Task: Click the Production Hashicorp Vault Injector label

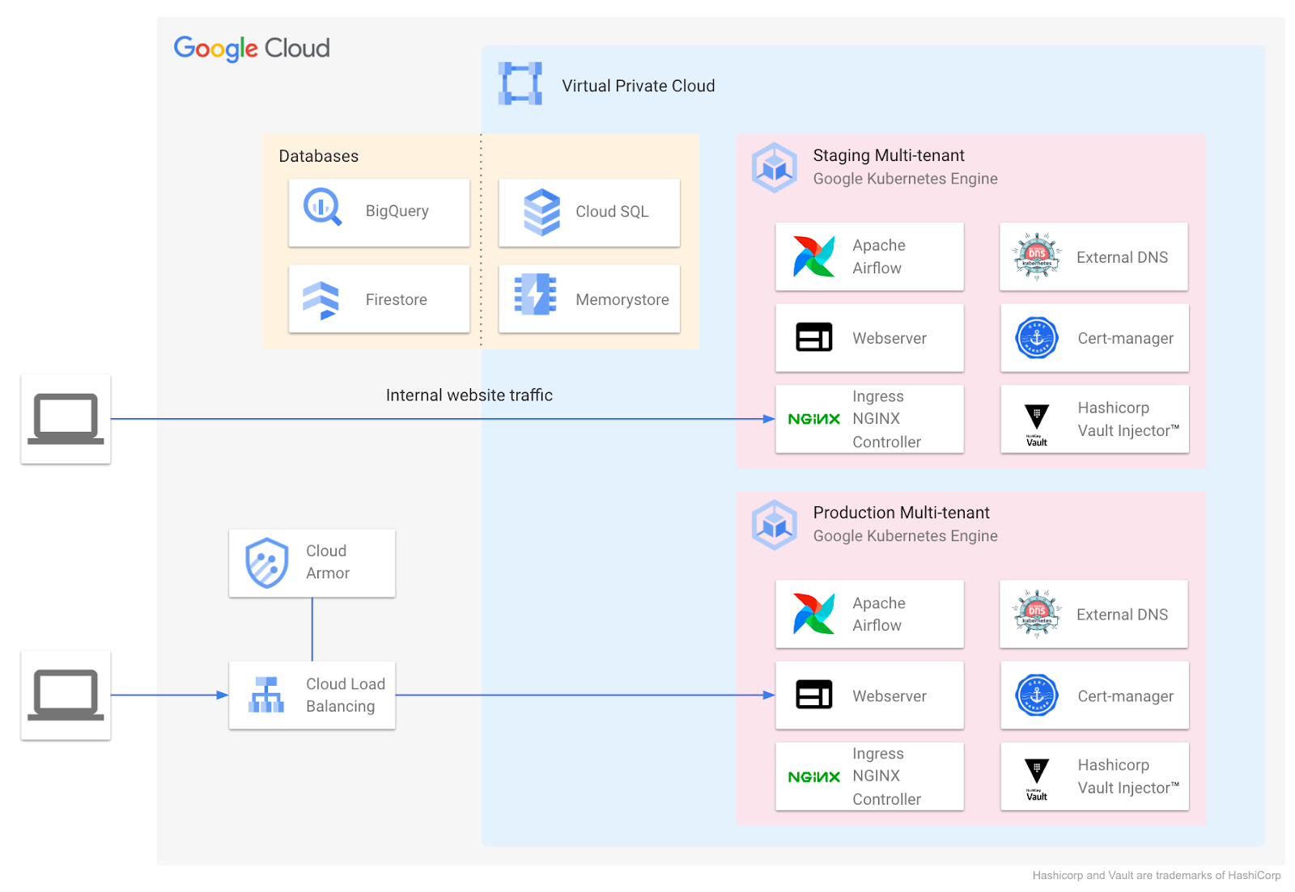Action: [1128, 776]
